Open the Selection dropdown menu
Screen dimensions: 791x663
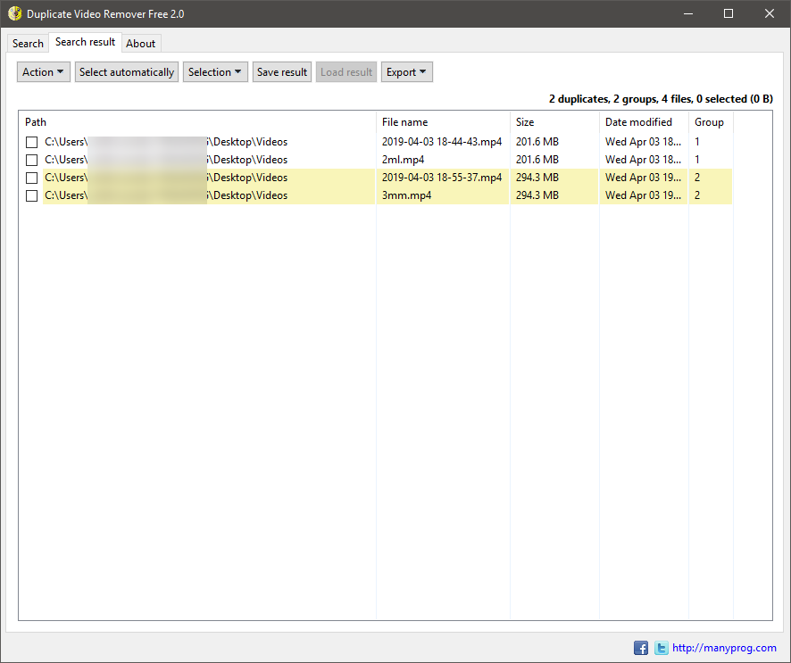[x=215, y=72]
